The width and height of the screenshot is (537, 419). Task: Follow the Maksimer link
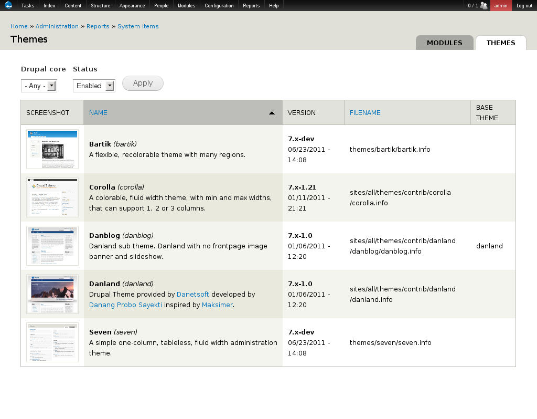click(x=217, y=305)
